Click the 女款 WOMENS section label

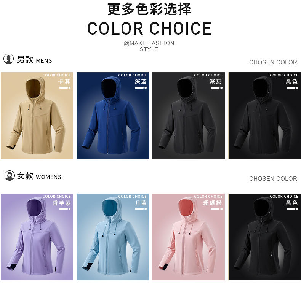point(39,176)
